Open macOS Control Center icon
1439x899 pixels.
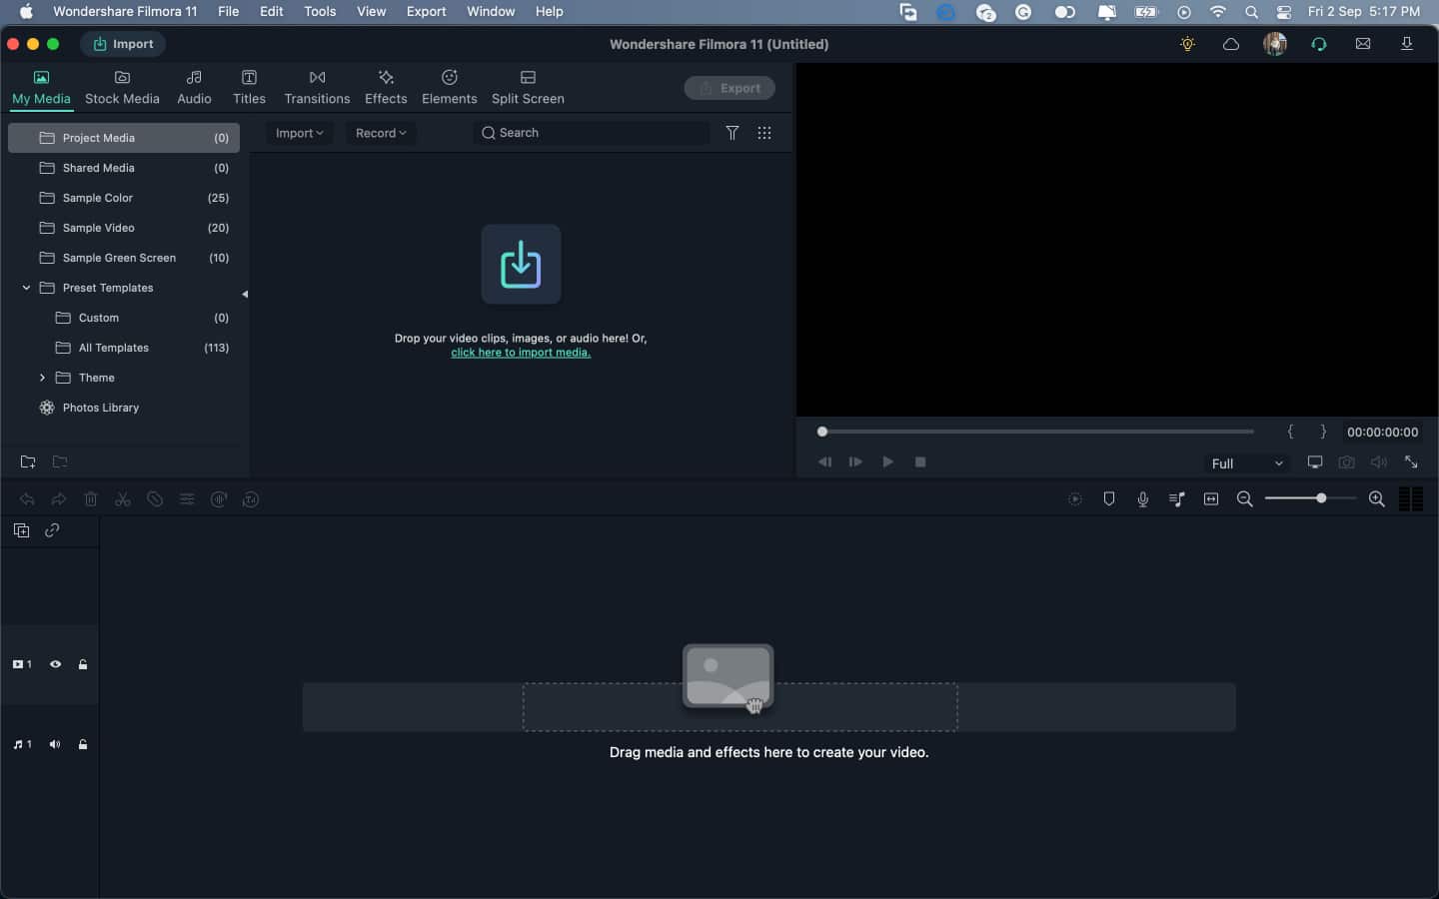tap(1284, 12)
